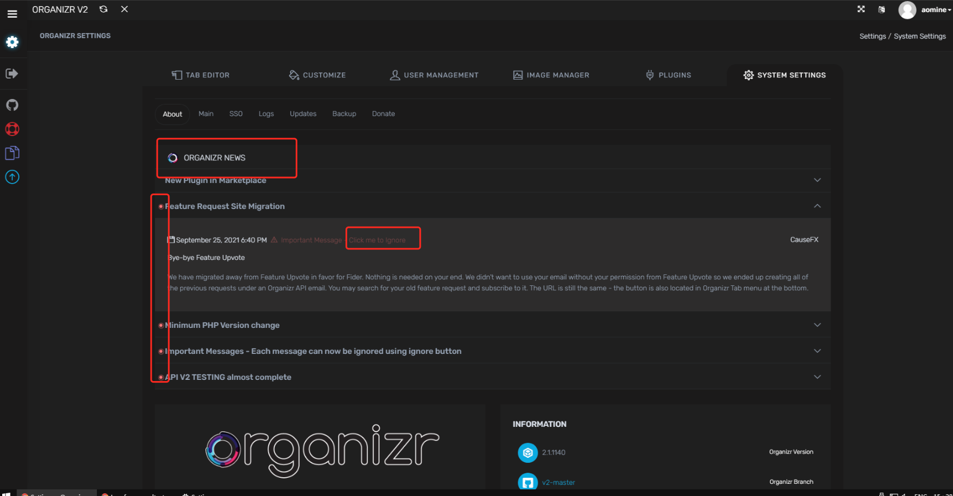
Task: Open the red support lifebuoy icon
Action: (12, 129)
